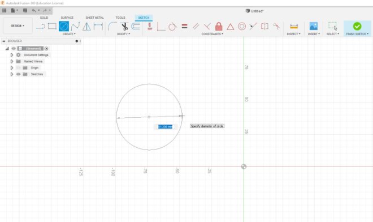This screenshot has height=222, width=373.
Task: Click the Save icon
Action: click(x=25, y=11)
